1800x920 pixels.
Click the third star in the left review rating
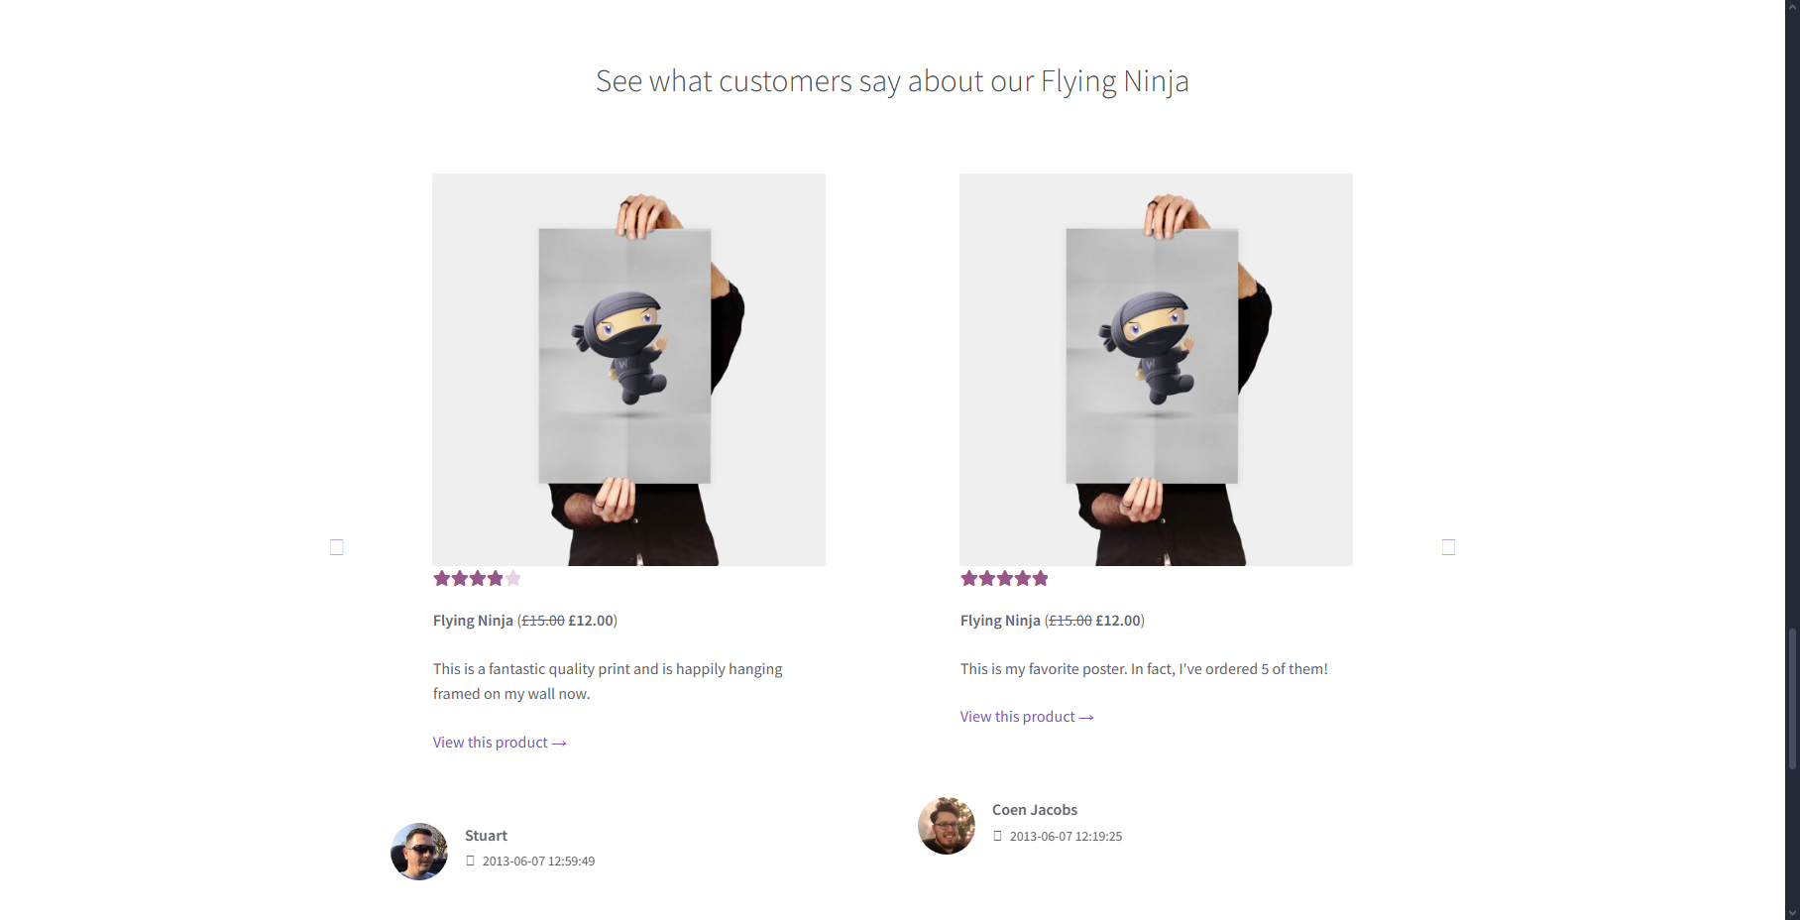[x=476, y=578]
